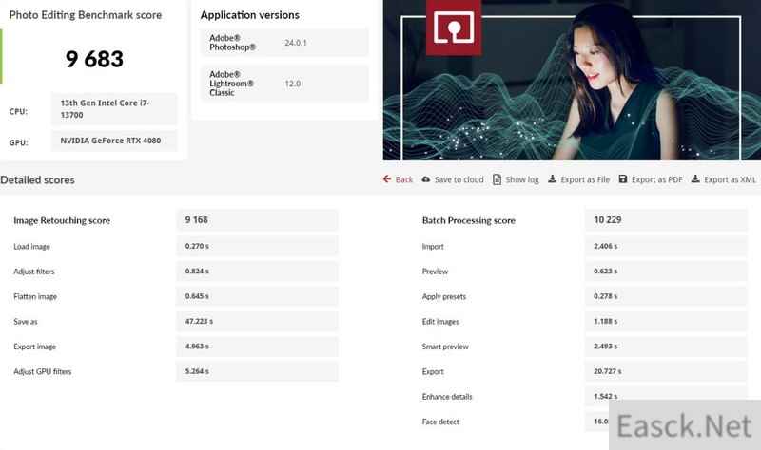The image size is (761, 450).
Task: Click the Apply presets label
Action: 444,296
